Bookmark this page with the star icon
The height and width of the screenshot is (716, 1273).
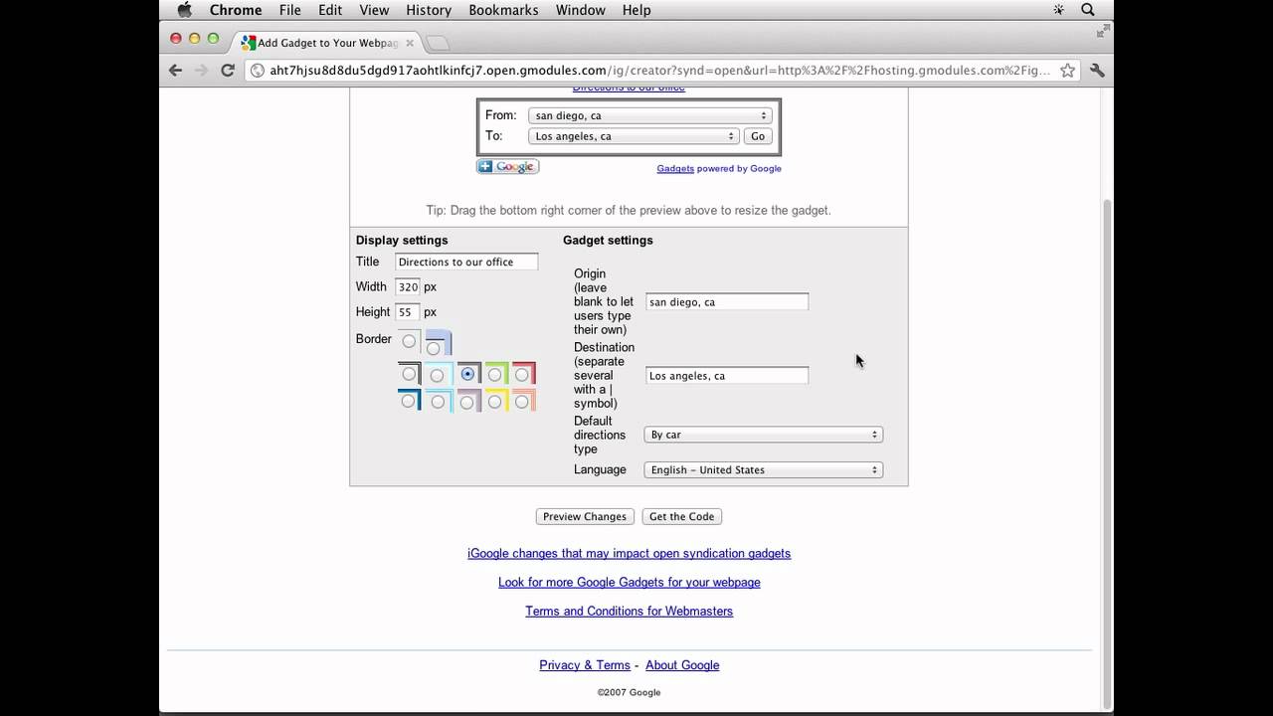click(1067, 71)
